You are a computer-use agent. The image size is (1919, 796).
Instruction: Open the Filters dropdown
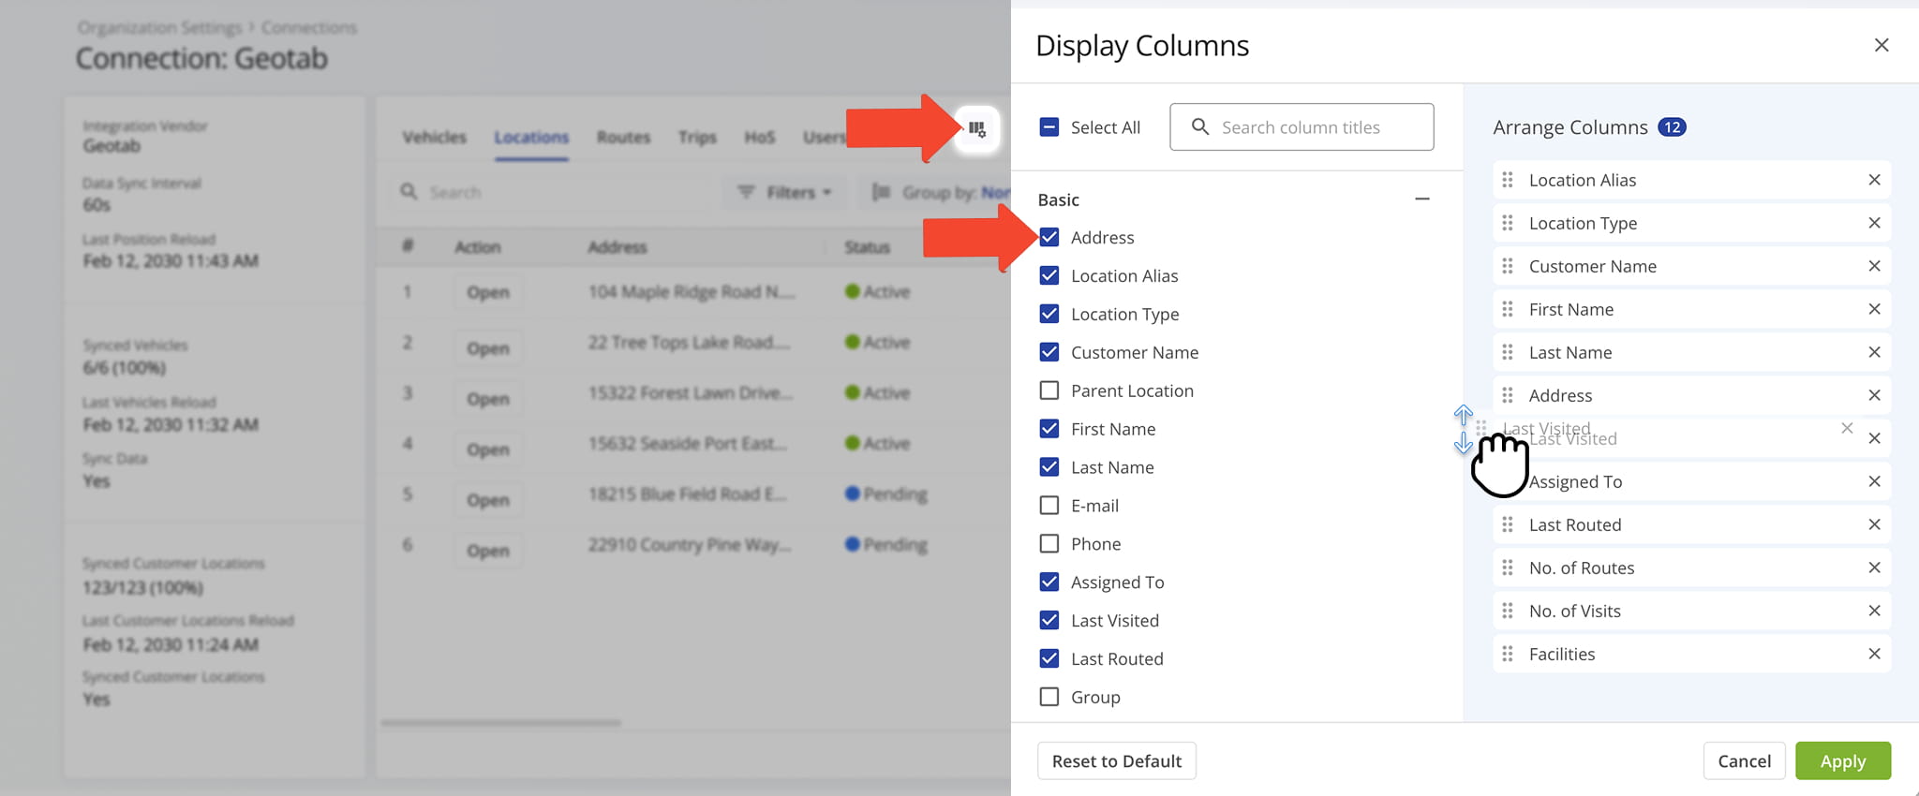(785, 192)
